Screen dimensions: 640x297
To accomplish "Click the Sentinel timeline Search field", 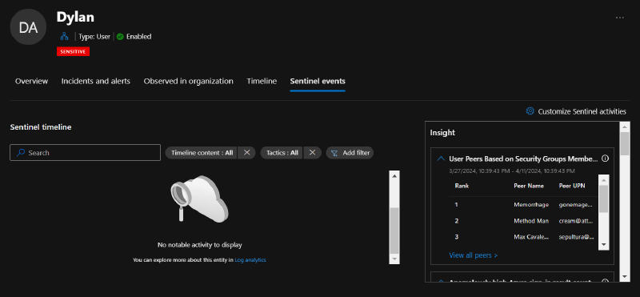I will 86,153.
